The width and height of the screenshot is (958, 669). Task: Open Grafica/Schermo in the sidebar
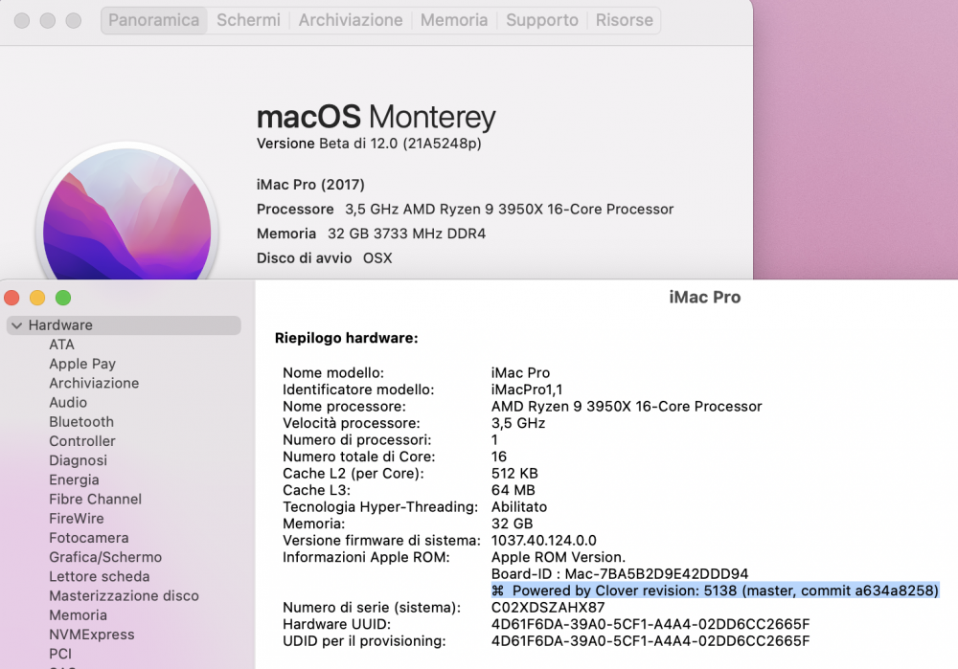tap(105, 557)
